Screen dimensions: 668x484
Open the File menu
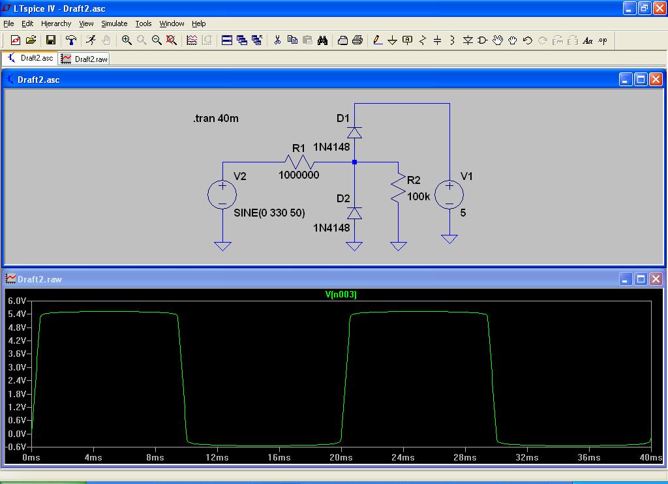pyautogui.click(x=8, y=23)
